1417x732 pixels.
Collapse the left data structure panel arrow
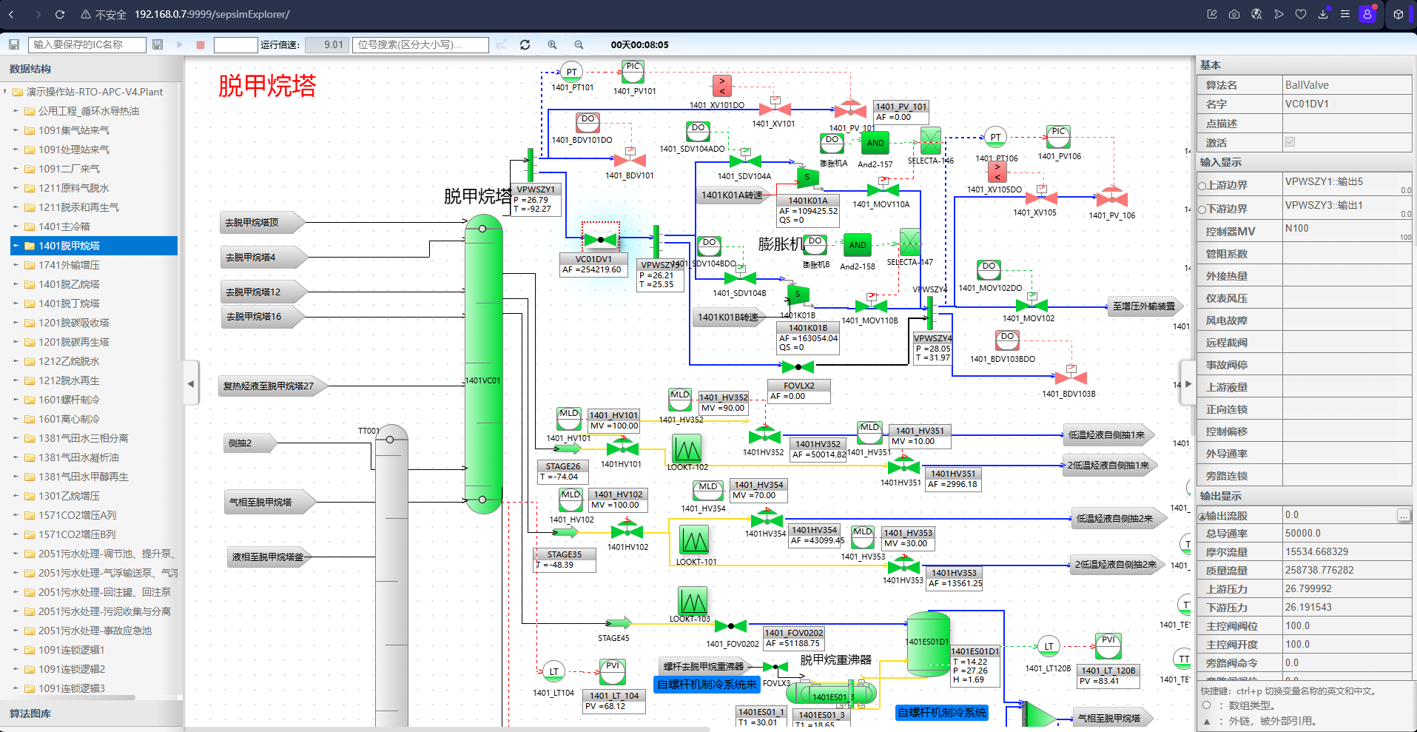(x=191, y=383)
